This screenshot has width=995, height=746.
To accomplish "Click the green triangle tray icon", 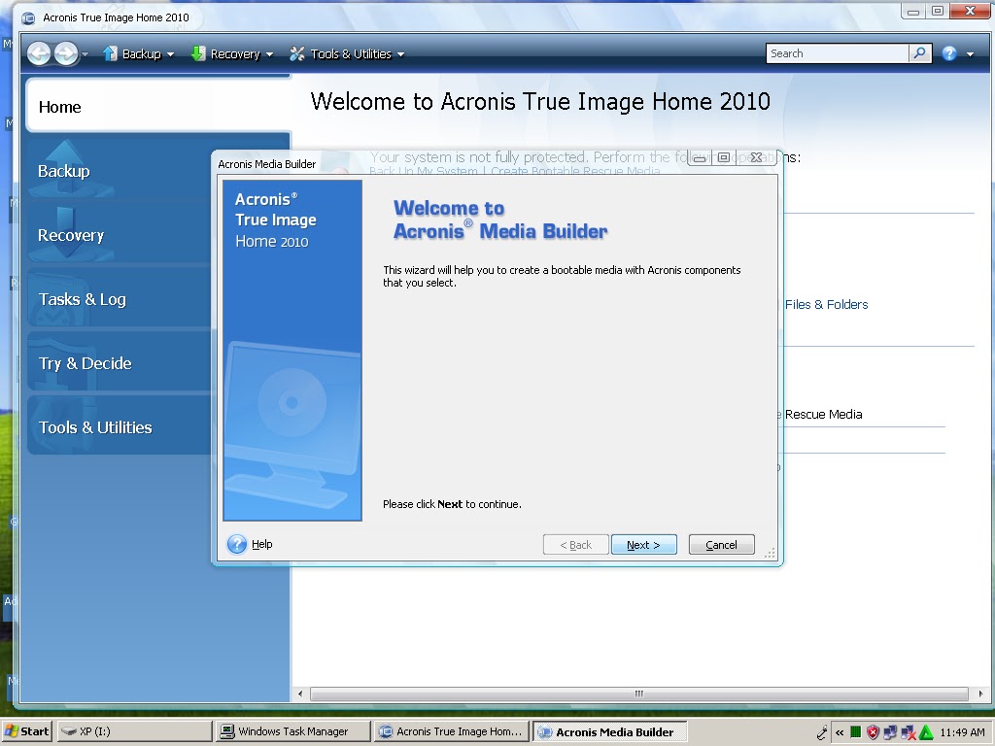I will (x=926, y=732).
